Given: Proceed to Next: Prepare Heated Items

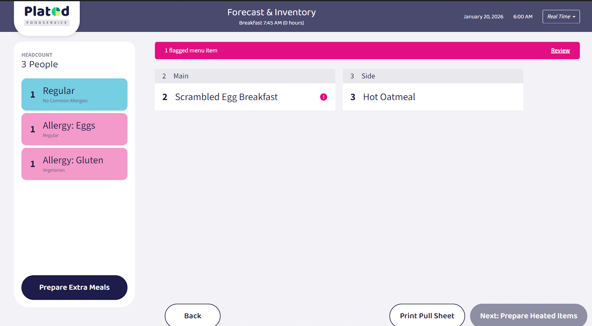Looking at the screenshot, I should coord(528,316).
